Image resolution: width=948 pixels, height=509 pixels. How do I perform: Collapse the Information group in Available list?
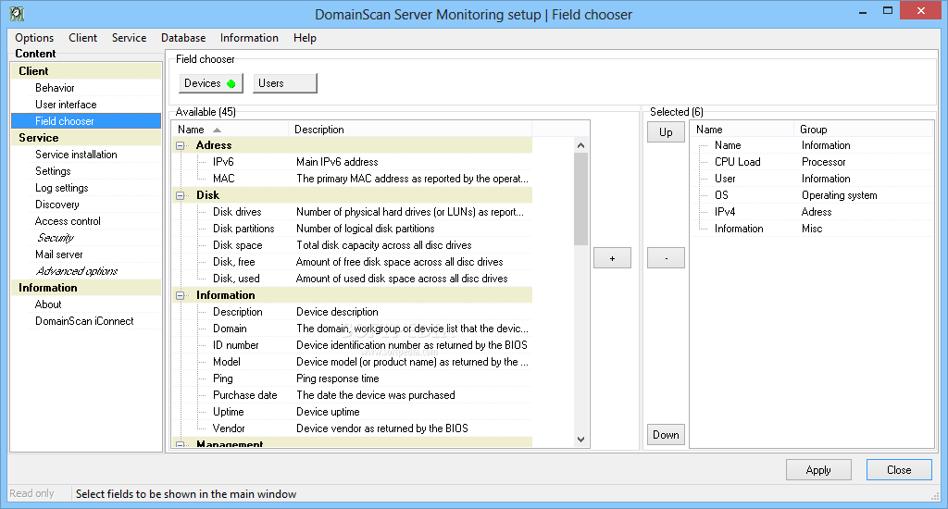[x=181, y=295]
